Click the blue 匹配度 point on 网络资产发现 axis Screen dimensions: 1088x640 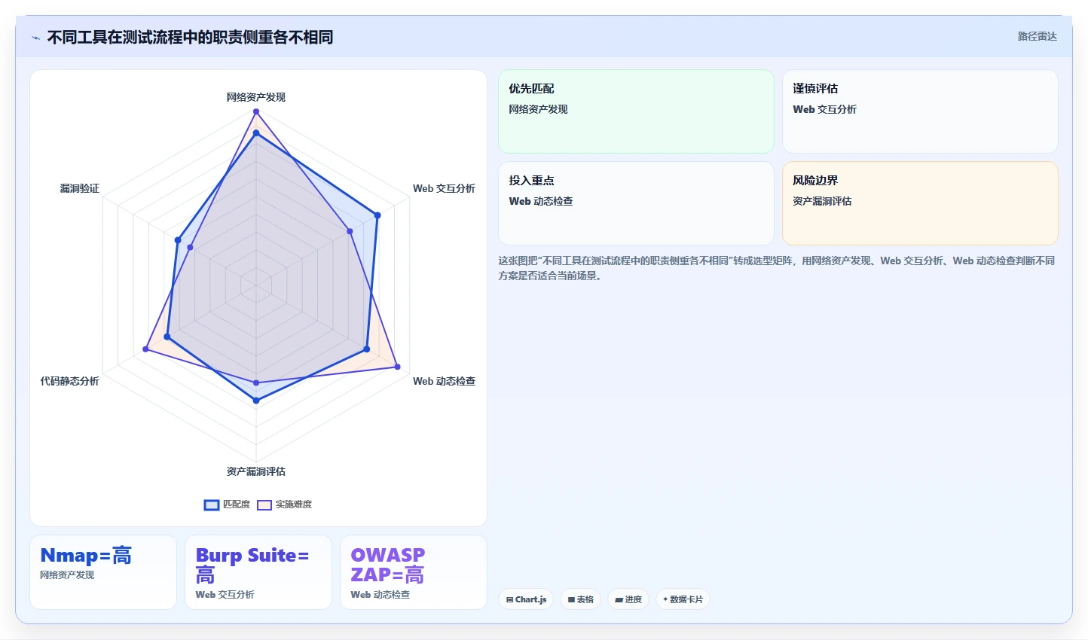[256, 133]
